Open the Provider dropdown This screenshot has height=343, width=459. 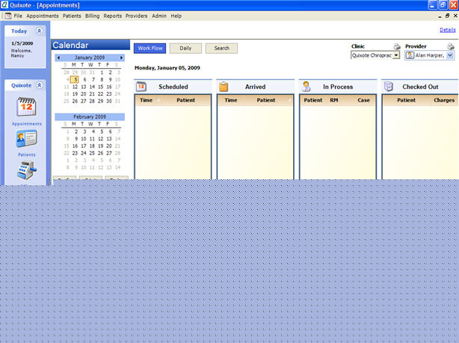450,55
